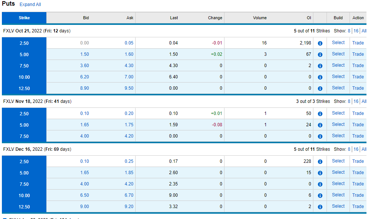Click the Strike column header
The image size is (371, 219).
tap(24, 18)
